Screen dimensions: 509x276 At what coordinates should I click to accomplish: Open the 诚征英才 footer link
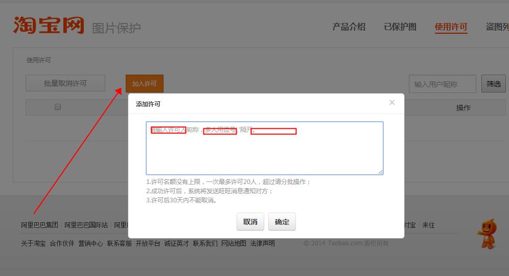177,243
